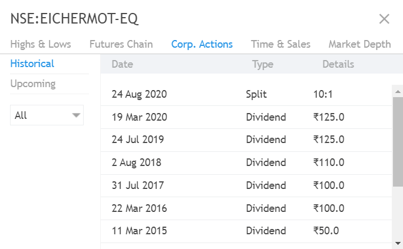The width and height of the screenshot is (403, 249).
Task: Switch to the Market Depth tab
Action: [x=359, y=44]
